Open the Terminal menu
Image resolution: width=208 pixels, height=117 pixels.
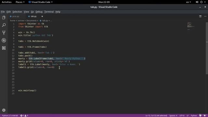click(49, 12)
